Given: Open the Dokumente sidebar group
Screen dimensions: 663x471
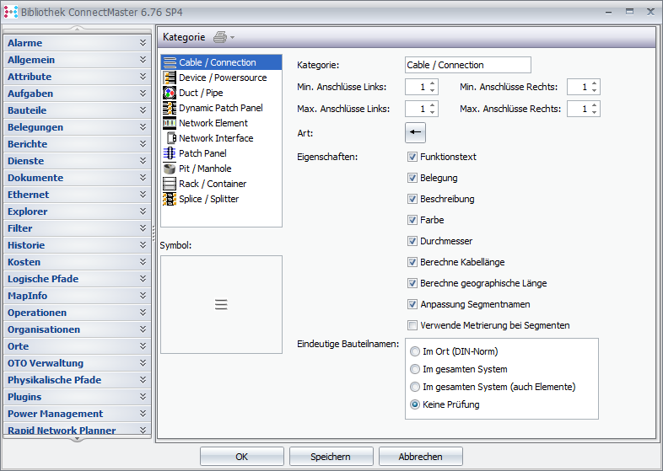Looking at the screenshot, I should coord(77,178).
